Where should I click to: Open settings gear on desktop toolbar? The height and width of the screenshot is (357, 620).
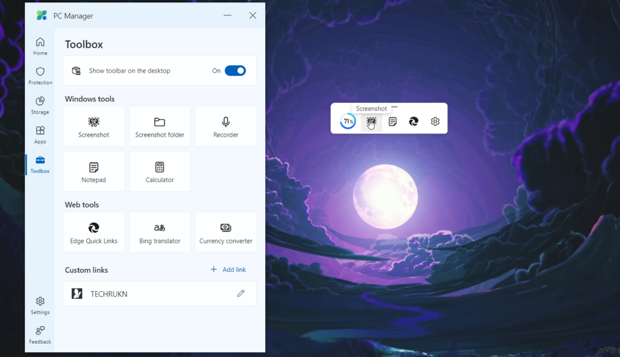(x=435, y=122)
